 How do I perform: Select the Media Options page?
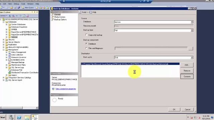click(x=60, y=17)
